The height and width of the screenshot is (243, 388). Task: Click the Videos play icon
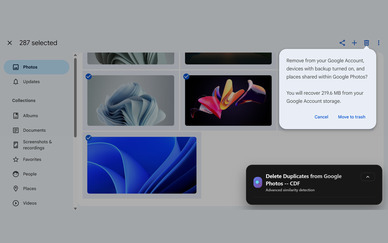coord(16,203)
